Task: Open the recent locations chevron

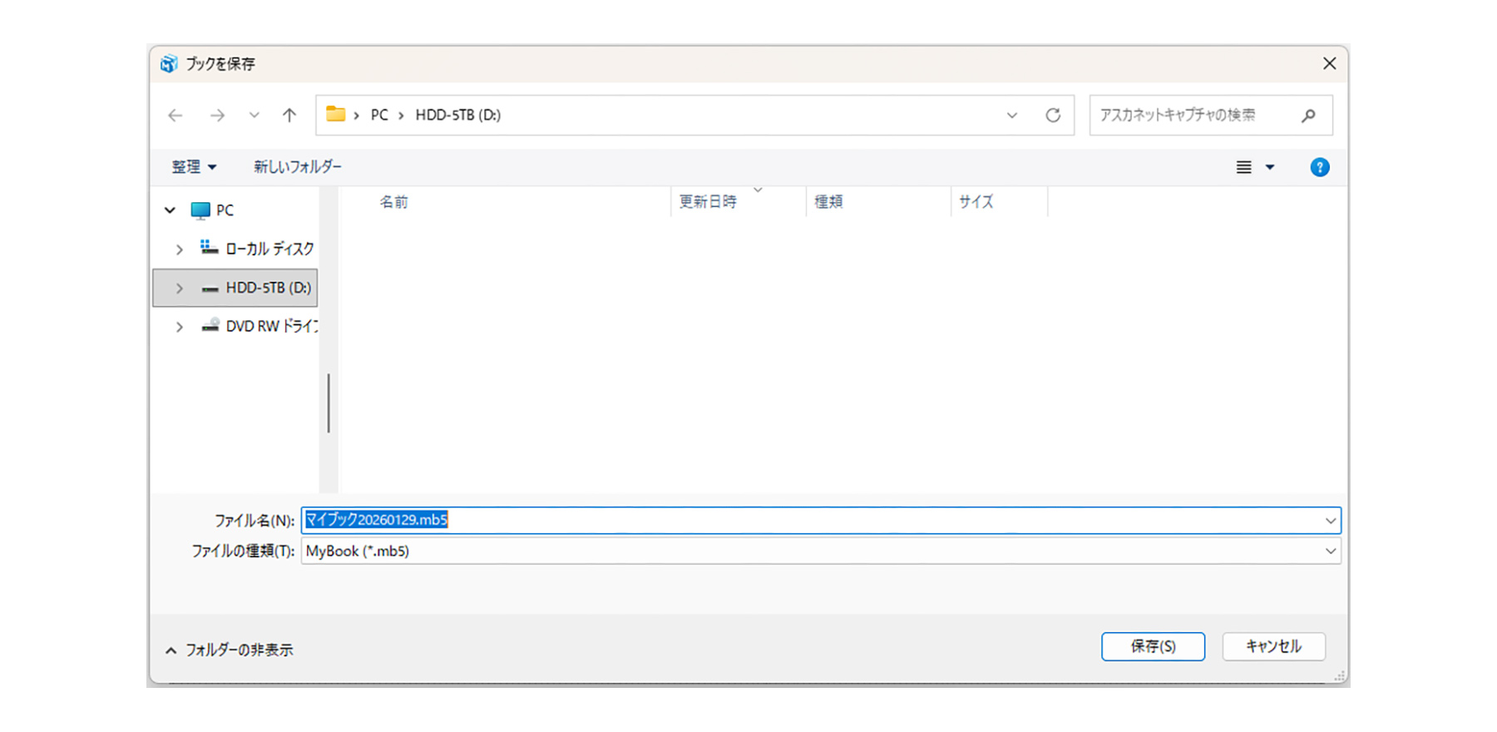Action: [x=254, y=116]
